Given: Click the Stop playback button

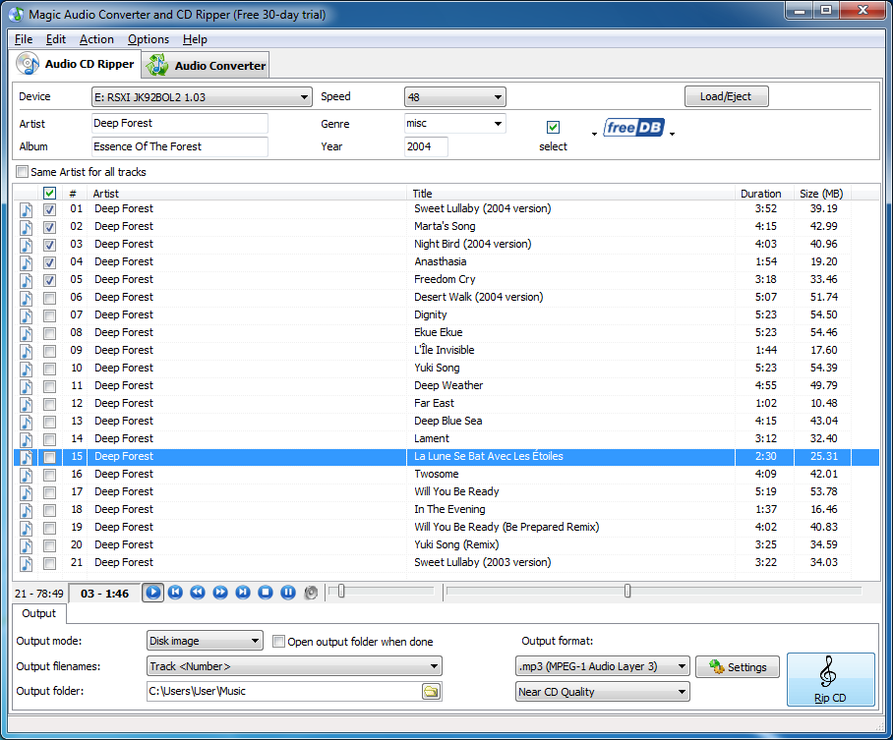Looking at the screenshot, I should tap(266, 593).
